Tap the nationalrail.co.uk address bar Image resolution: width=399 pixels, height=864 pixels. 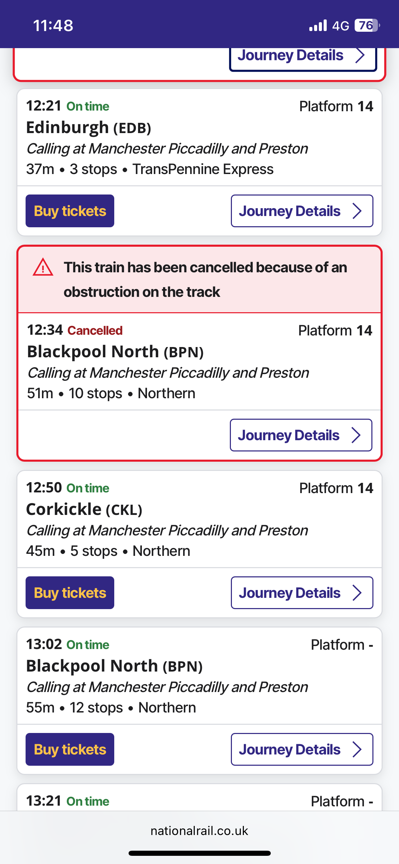coord(199,831)
